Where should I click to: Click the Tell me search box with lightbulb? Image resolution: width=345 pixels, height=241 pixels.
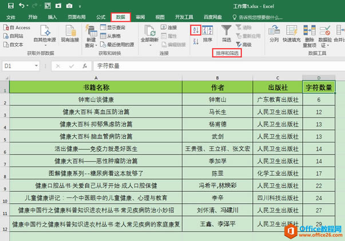click(x=257, y=17)
